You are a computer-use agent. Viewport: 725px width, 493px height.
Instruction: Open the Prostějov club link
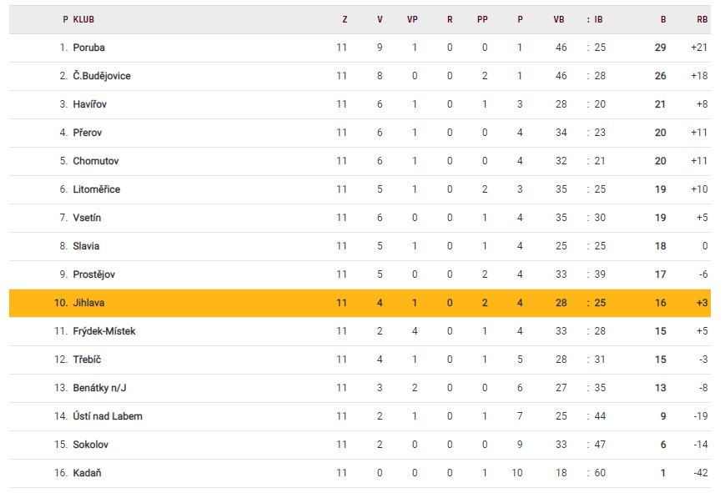tap(93, 274)
